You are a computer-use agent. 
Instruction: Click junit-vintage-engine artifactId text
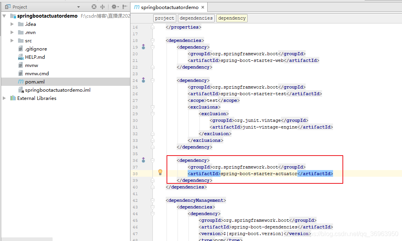pos(270,127)
